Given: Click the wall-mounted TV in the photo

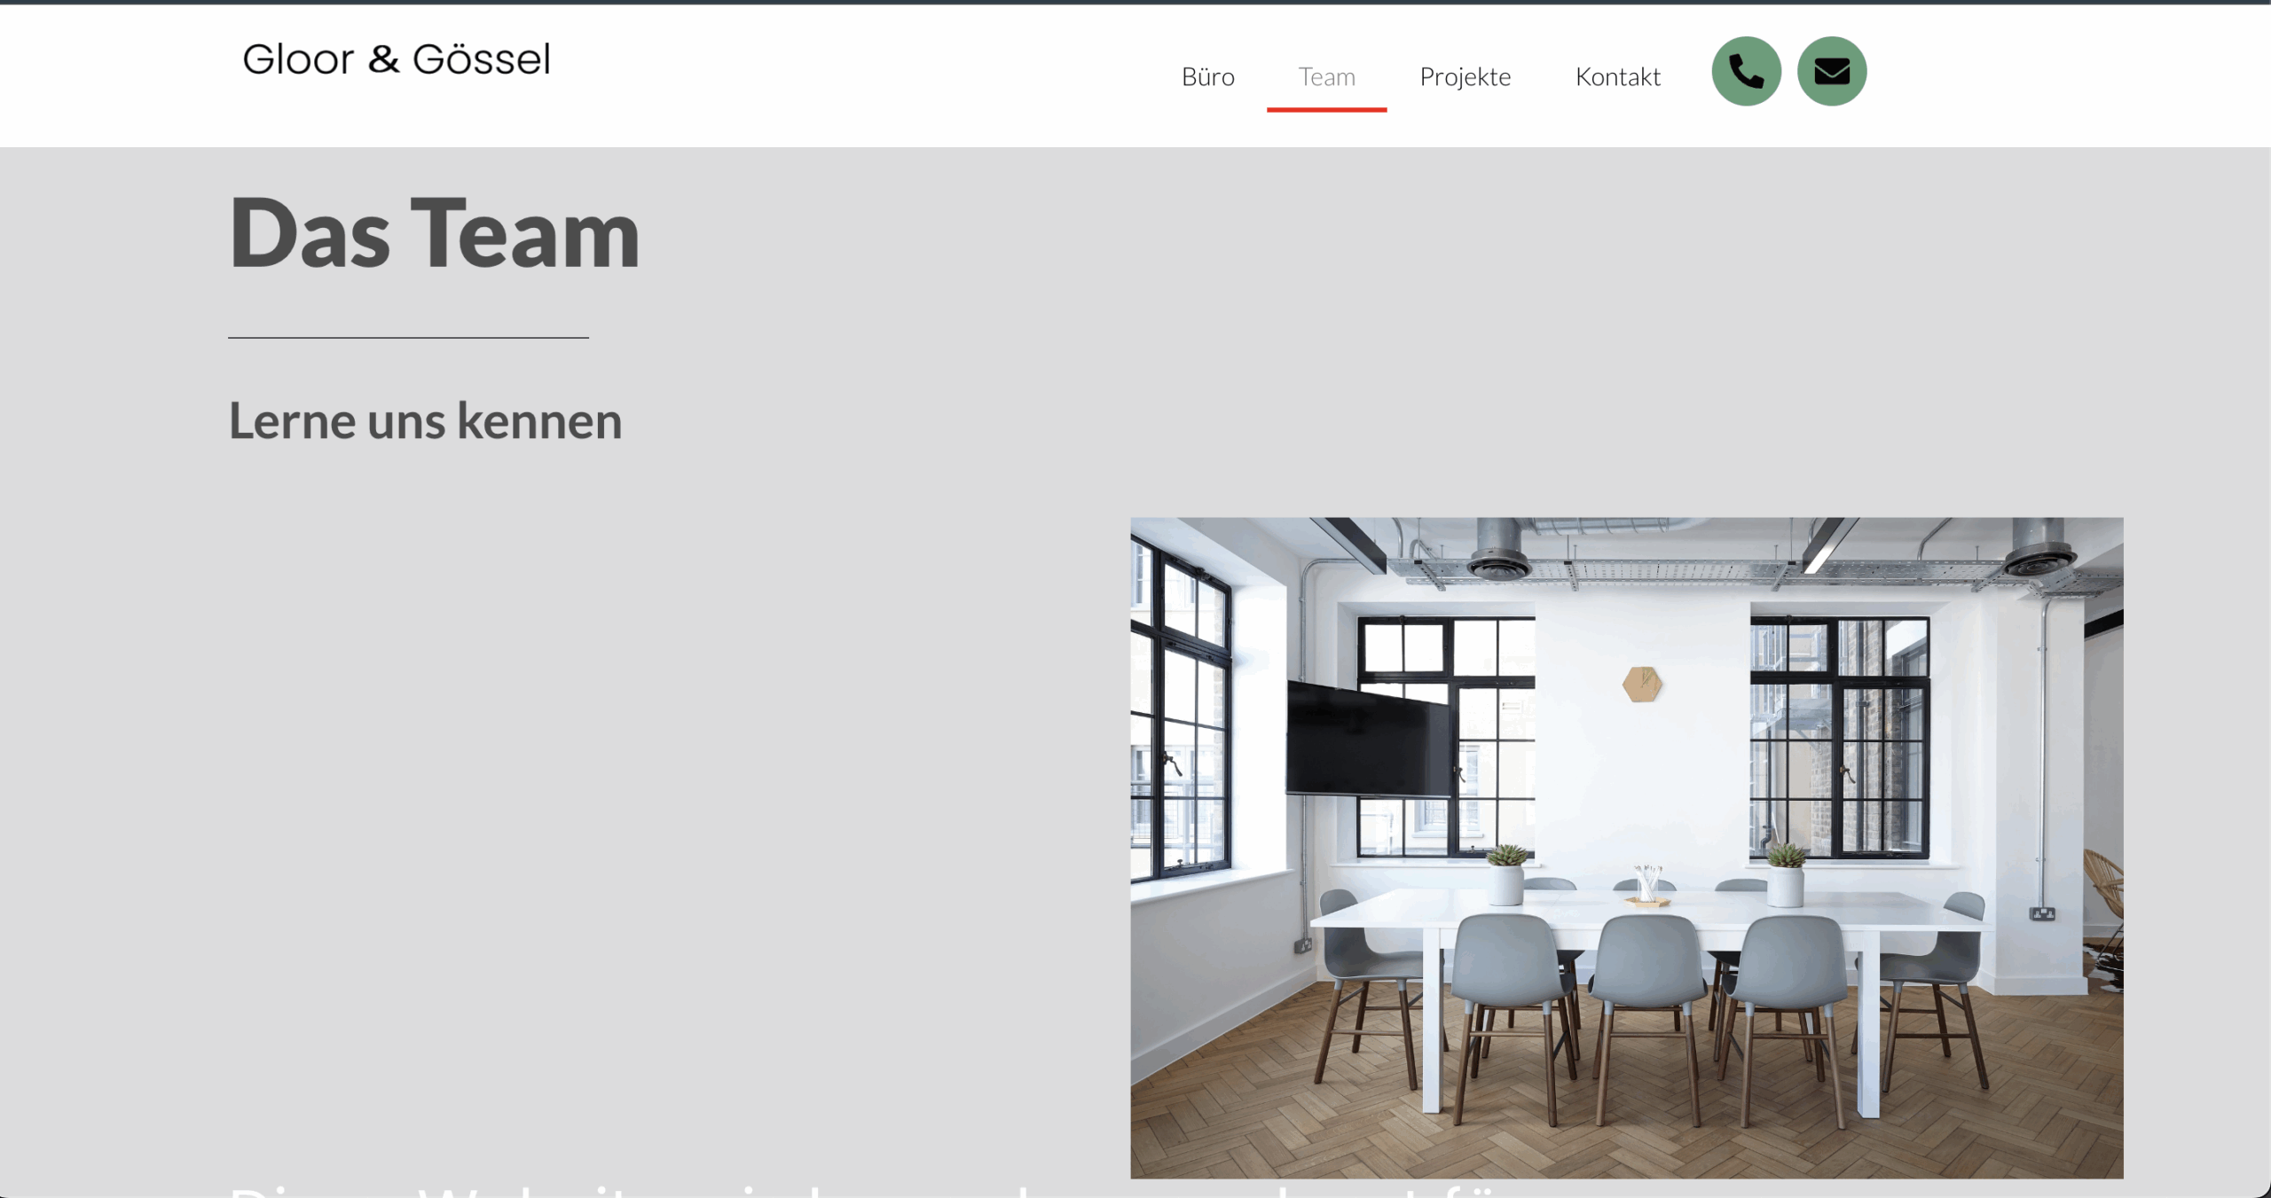Looking at the screenshot, I should click(1370, 740).
